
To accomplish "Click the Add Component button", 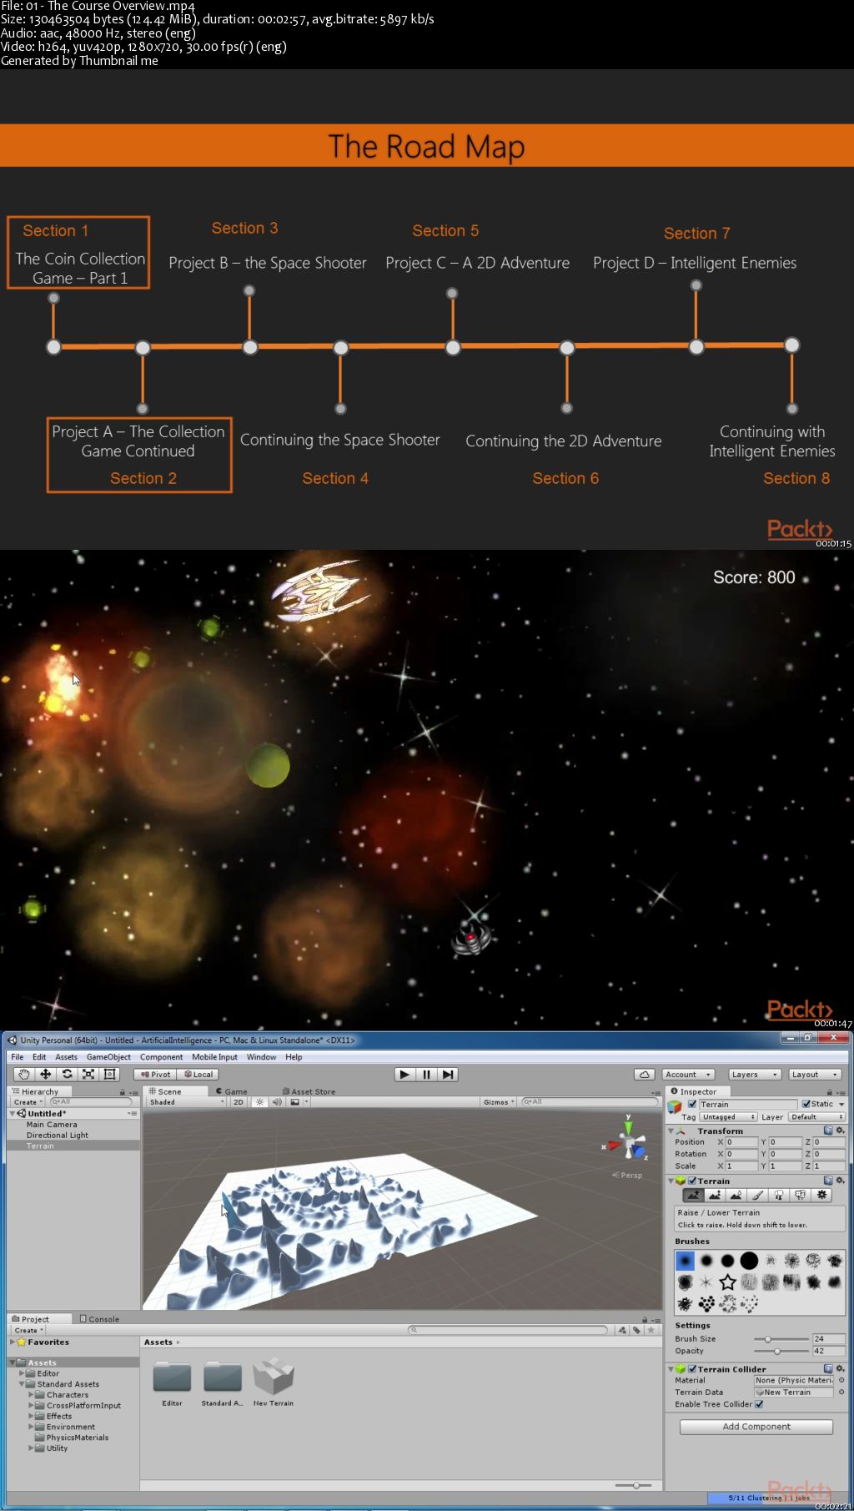I will point(756,1427).
